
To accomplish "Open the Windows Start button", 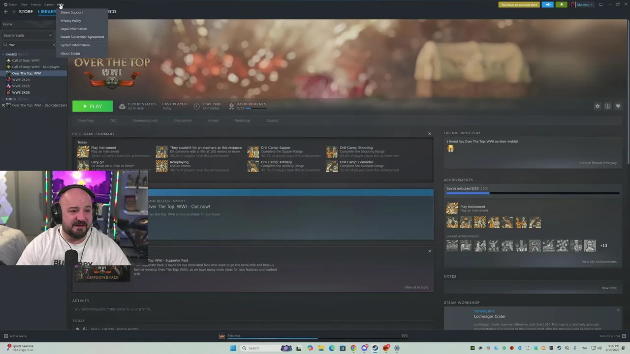I will click(x=233, y=348).
